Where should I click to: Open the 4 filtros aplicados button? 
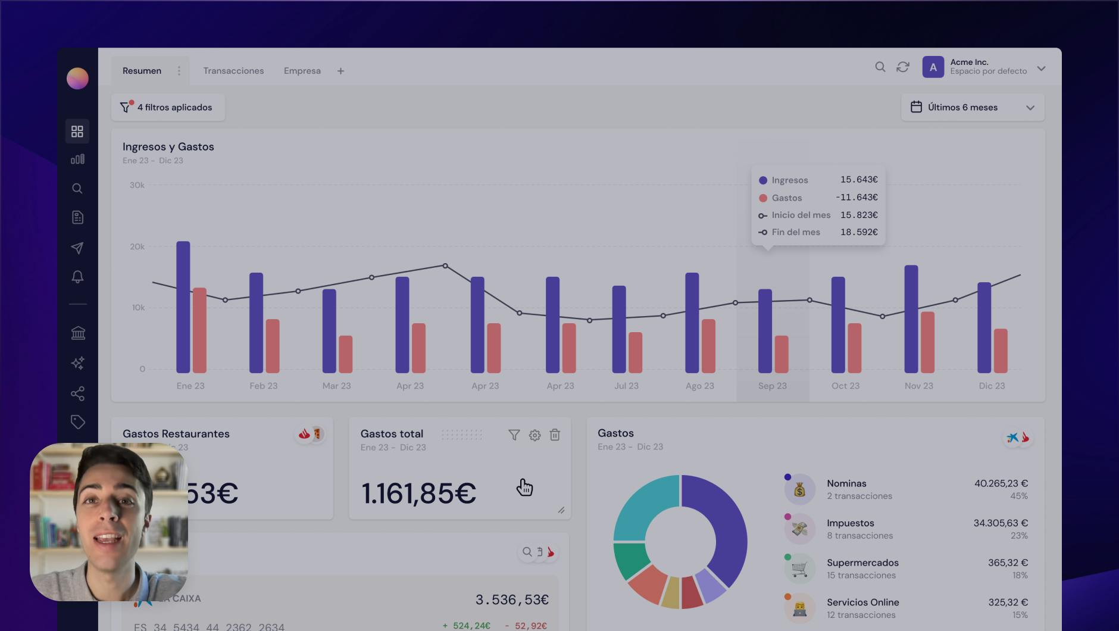click(x=168, y=107)
